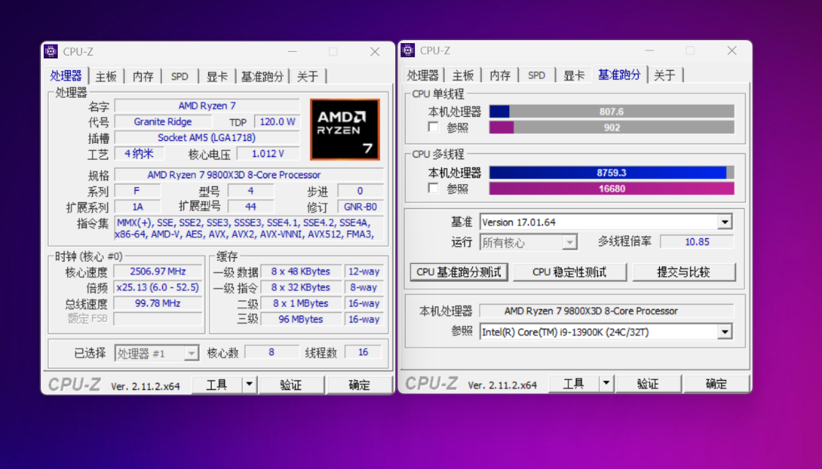Tick the 参照 checkbox under CPU 单线程

pos(433,127)
